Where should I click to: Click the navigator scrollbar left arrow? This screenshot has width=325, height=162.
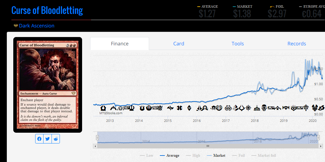click(x=95, y=146)
